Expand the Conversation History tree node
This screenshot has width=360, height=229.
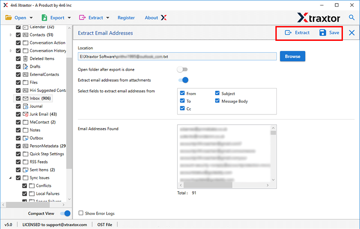(10, 51)
